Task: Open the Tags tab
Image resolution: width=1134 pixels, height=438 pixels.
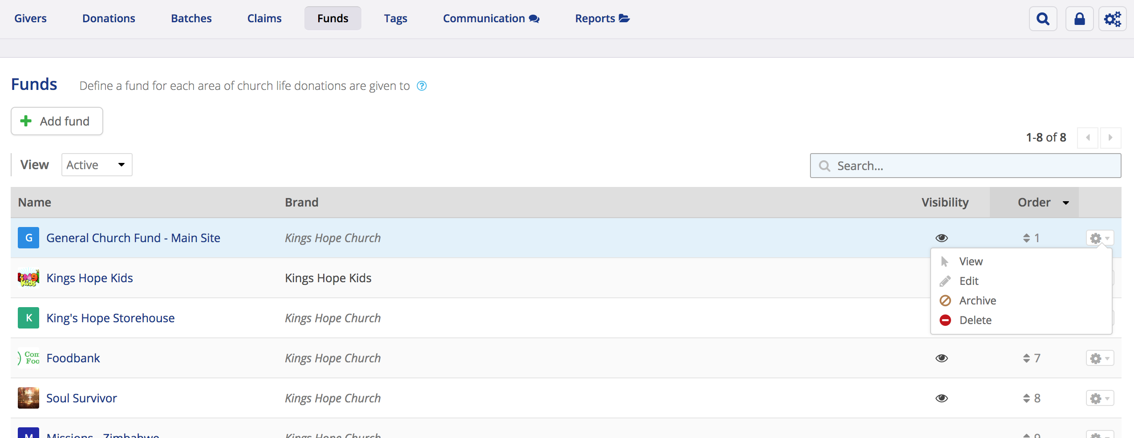Action: 396,18
